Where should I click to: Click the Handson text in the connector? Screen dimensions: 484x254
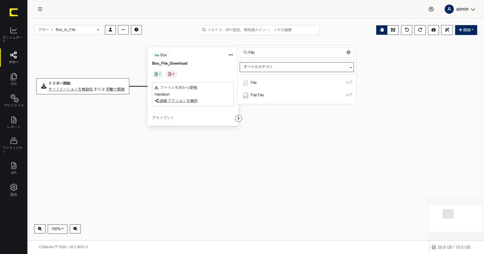click(x=162, y=94)
